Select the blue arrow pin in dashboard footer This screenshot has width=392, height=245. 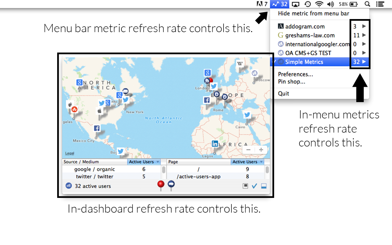click(171, 185)
